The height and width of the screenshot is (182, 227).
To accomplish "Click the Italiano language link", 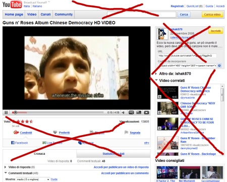I will pos(37,6).
